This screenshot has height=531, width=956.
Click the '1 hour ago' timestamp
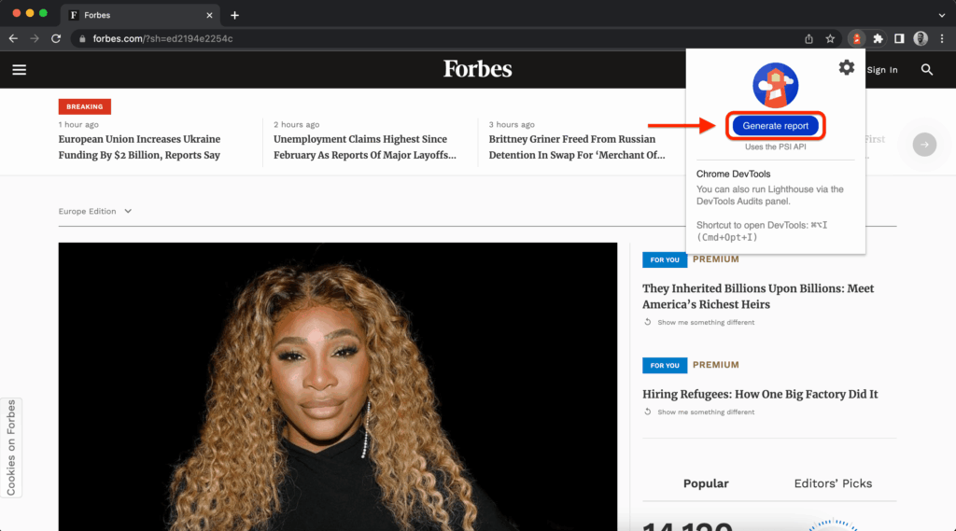pyautogui.click(x=78, y=124)
